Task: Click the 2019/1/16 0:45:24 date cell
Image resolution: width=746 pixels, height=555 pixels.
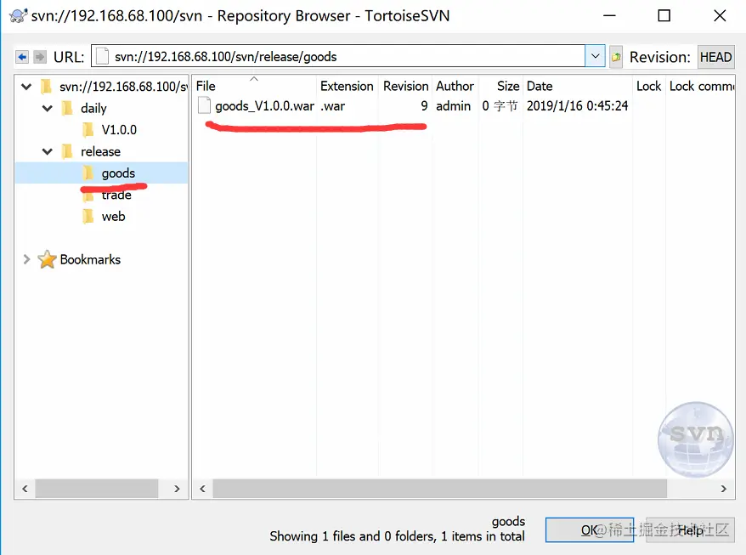Action: (577, 105)
